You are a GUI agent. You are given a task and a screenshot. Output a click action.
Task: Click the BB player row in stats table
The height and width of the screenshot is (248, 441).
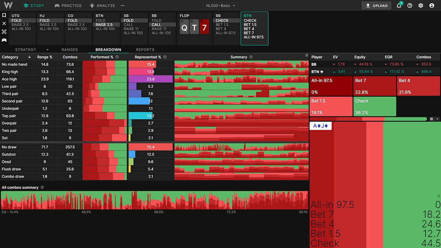point(375,64)
